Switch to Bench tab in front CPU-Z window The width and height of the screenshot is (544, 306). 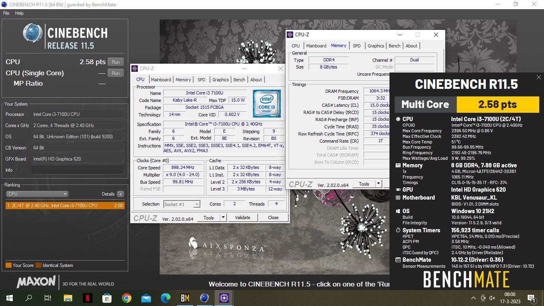[x=239, y=80]
